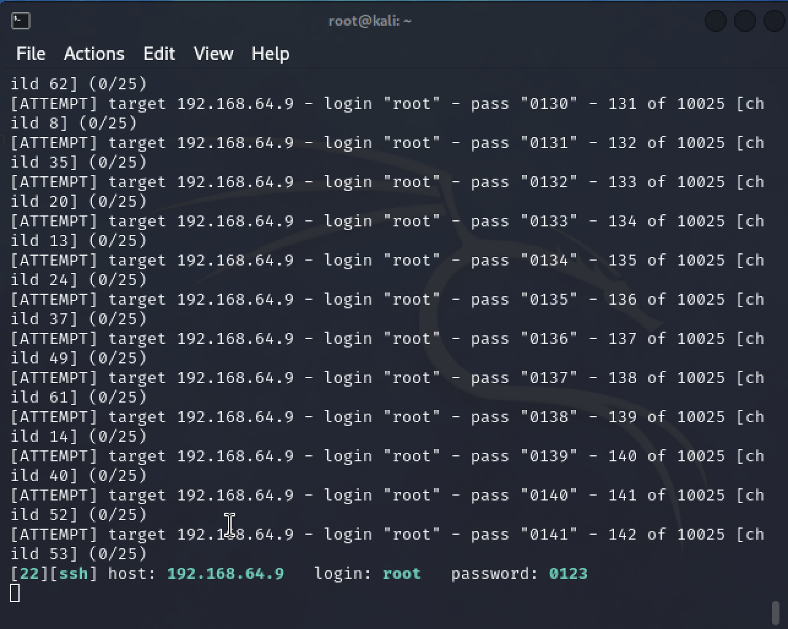Click the "root@kali: ~" window title
788x629 pixels.
tap(370, 21)
